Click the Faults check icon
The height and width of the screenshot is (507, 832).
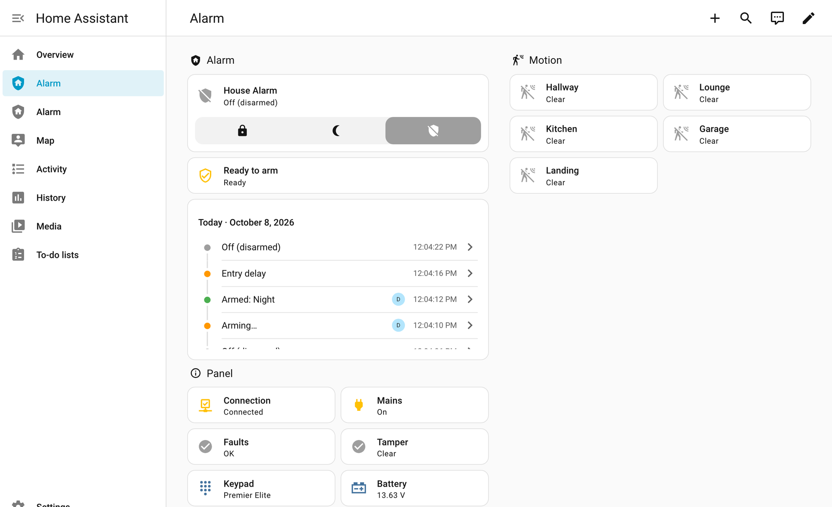tap(205, 446)
